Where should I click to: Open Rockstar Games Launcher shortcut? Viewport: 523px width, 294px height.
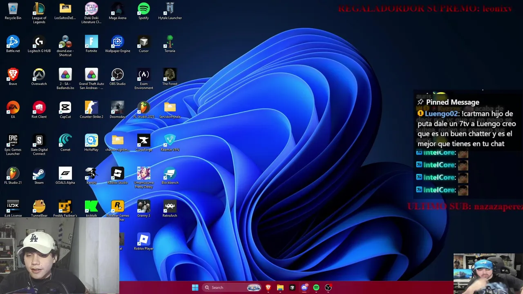[x=118, y=210]
